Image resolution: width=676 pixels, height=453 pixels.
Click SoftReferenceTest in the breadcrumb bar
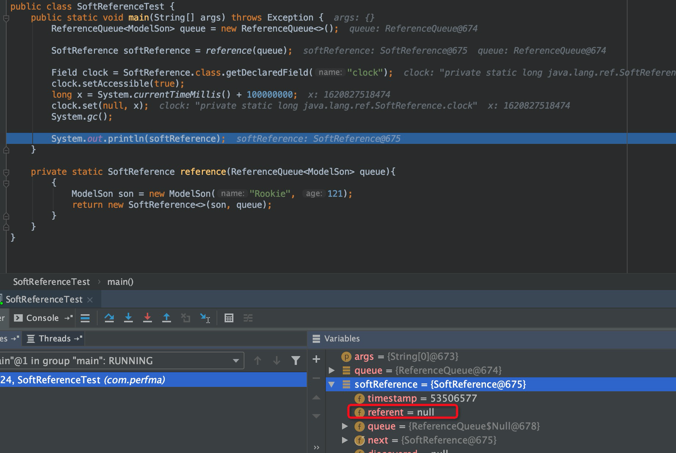coord(51,282)
